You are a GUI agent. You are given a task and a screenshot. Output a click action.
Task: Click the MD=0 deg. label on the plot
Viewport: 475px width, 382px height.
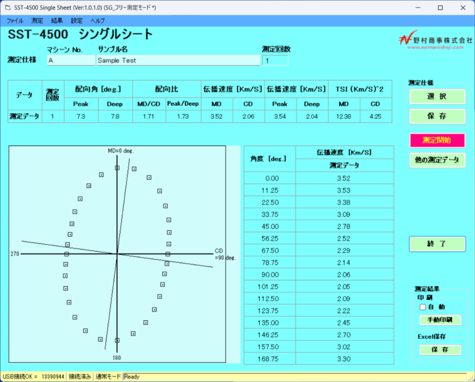click(x=121, y=151)
